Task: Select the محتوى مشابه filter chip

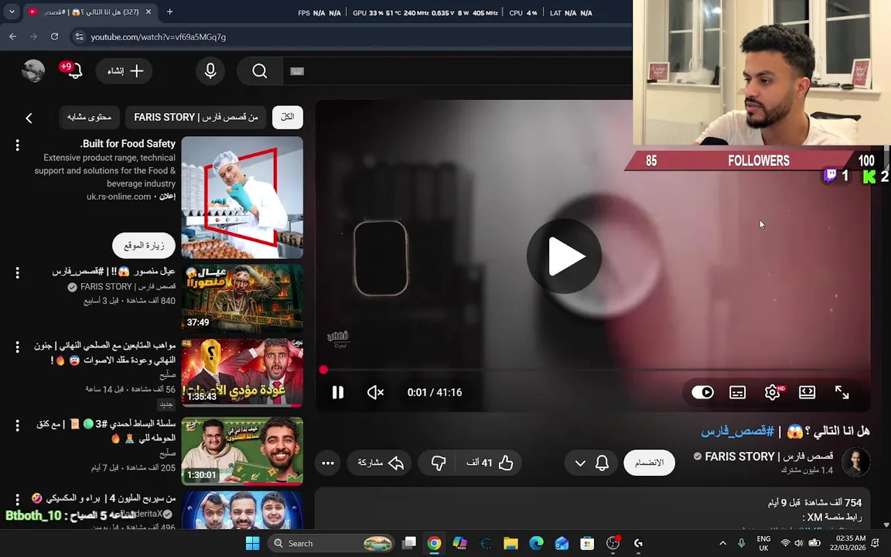Action: click(89, 117)
